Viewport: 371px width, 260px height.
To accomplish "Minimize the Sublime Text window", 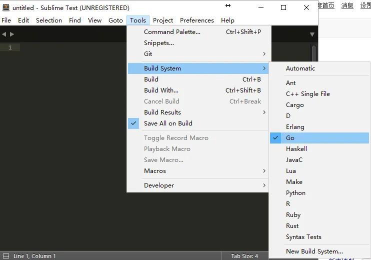I will pyautogui.click(x=261, y=7).
